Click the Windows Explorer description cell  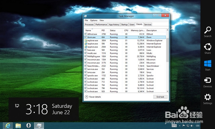click(x=155, y=40)
